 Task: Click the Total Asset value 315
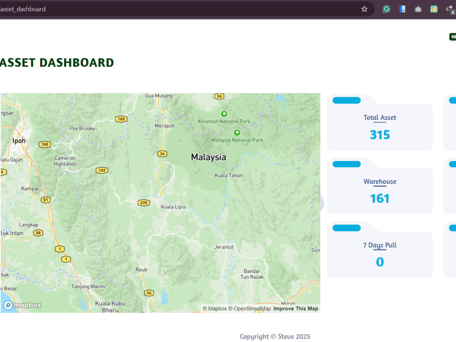[x=380, y=135]
